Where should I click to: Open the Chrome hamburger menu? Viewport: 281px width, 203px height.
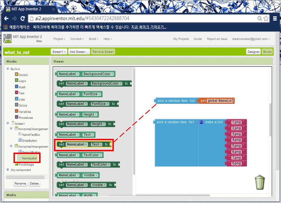click(275, 18)
